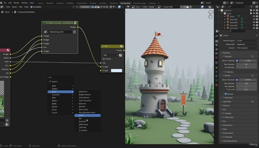Viewport: 259px width, 148px height.
Task: Unlink the Viewer Node image with X
Action: 190,7
